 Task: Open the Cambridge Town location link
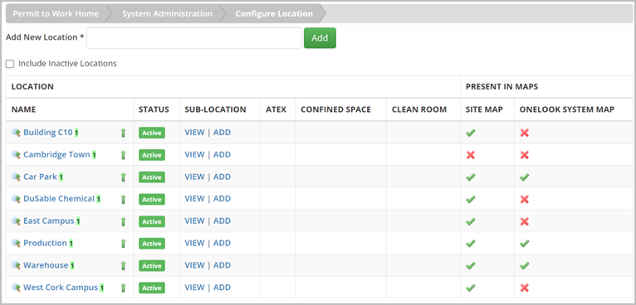[56, 155]
